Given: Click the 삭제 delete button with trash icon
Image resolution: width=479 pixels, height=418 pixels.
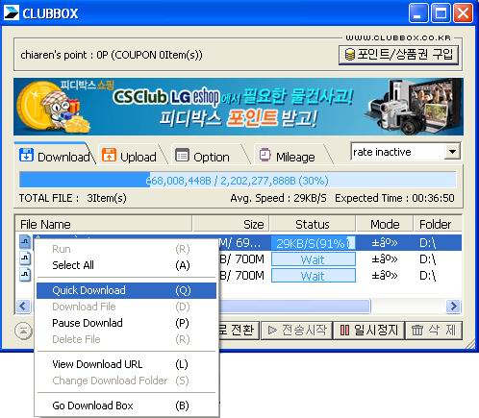Looking at the screenshot, I should [434, 330].
